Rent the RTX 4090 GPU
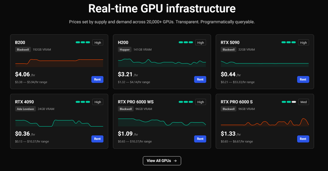Viewport: 328px width, 171px height. 97,139
